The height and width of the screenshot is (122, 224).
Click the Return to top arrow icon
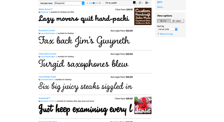coord(158,34)
